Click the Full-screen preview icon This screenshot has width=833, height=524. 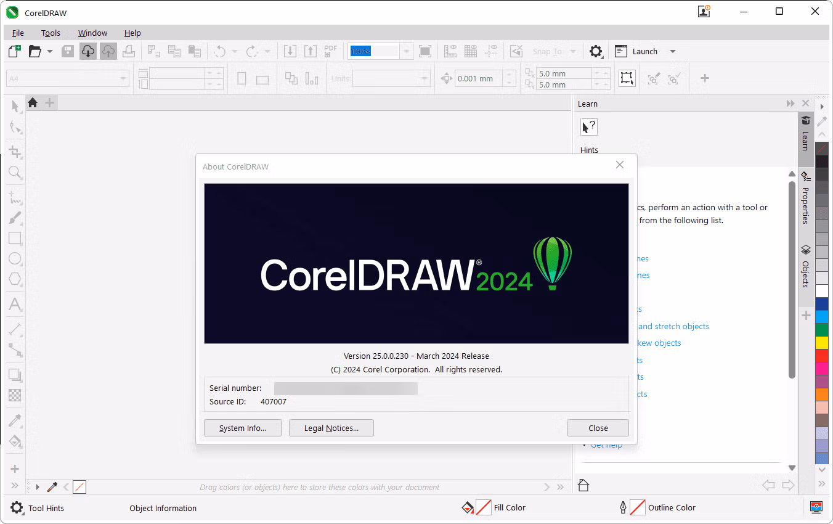tap(425, 51)
